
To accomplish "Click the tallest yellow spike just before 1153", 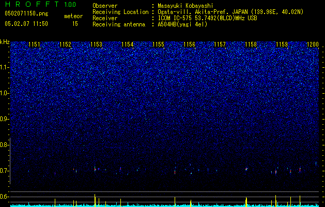I will click(x=95, y=200).
